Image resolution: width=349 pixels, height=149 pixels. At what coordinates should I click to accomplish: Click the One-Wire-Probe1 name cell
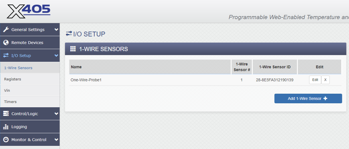tap(86, 80)
